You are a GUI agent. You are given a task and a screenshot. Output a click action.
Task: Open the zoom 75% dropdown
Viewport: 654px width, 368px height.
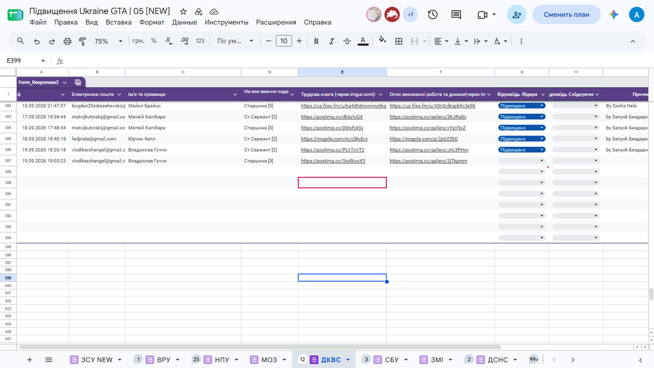pos(108,41)
